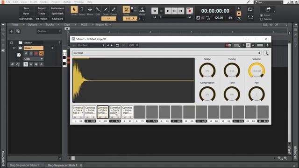Enable the track Write automation (W) button
Image resolution: width=299 pixels, height=168 pixels.
tap(31, 64)
